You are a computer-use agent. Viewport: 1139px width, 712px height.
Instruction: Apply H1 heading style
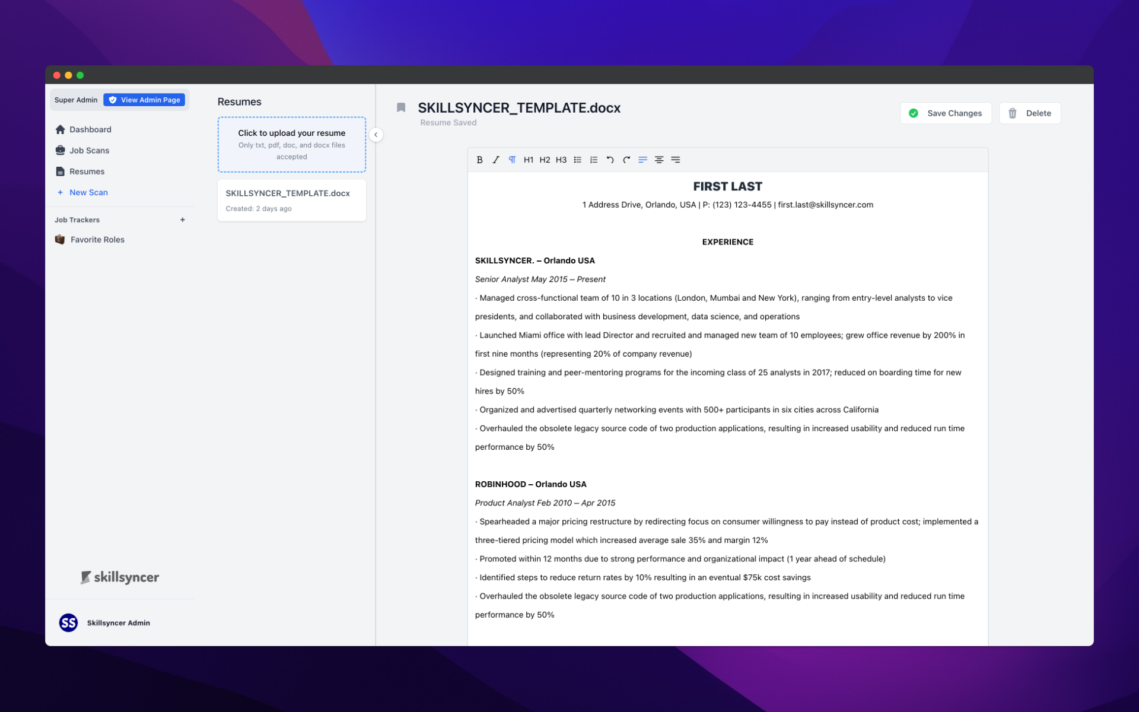point(529,160)
